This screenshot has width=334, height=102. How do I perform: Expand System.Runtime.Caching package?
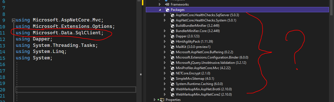click(165, 84)
